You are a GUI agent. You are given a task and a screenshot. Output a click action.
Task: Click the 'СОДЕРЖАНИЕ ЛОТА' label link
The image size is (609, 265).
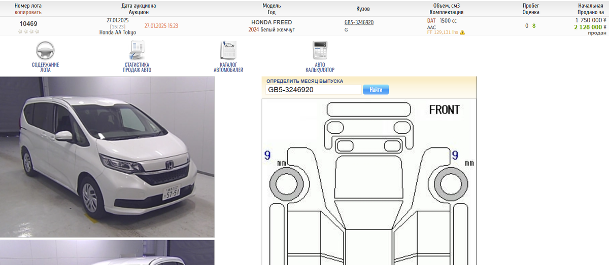(x=45, y=67)
